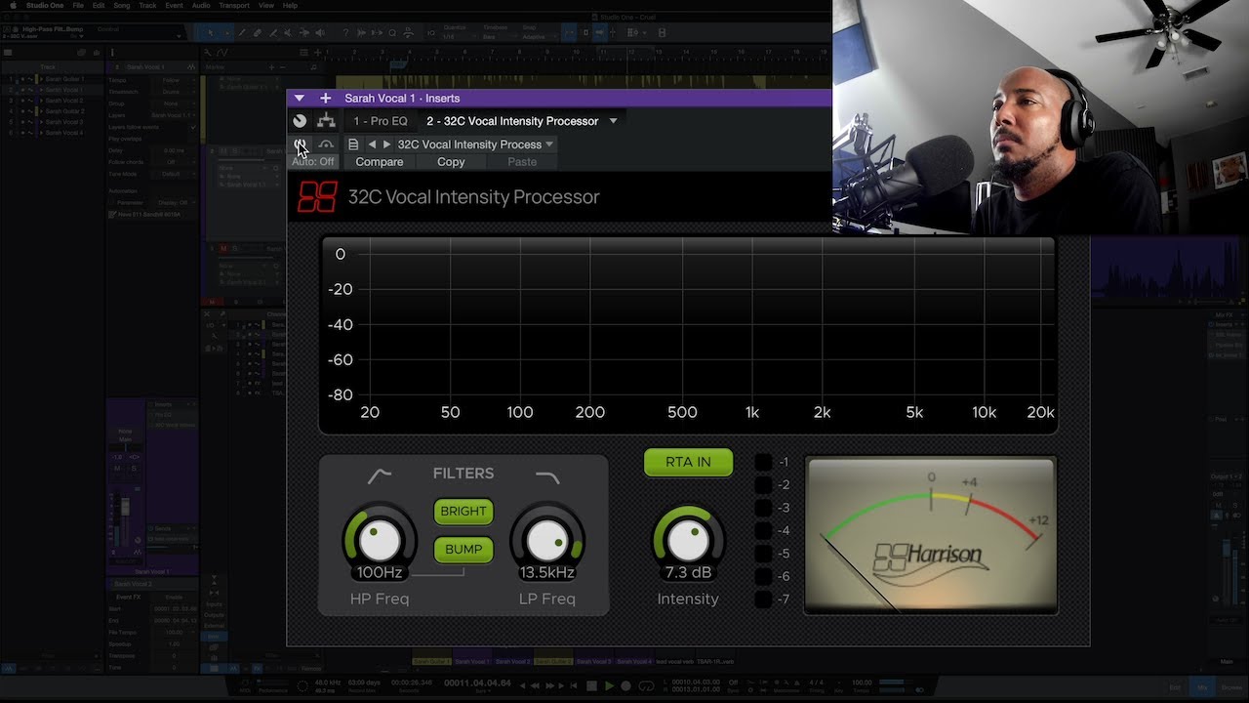Click the arc icon beside the bypass button

point(326,145)
